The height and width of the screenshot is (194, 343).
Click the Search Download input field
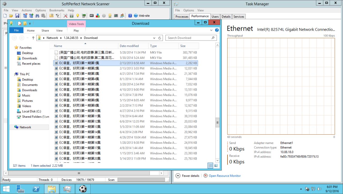click(x=189, y=38)
